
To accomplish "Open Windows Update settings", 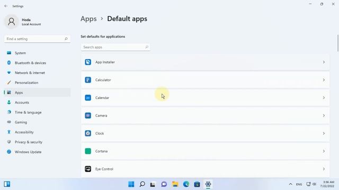I will coord(37,152).
